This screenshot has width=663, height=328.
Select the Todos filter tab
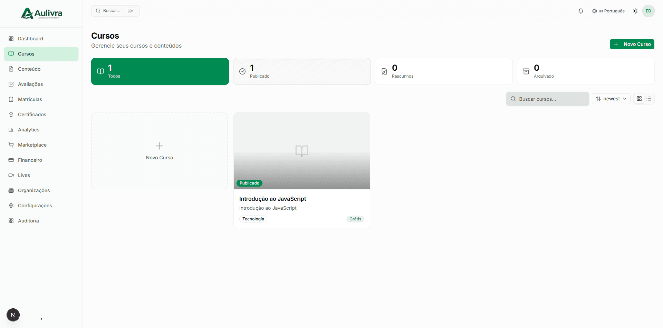[160, 71]
